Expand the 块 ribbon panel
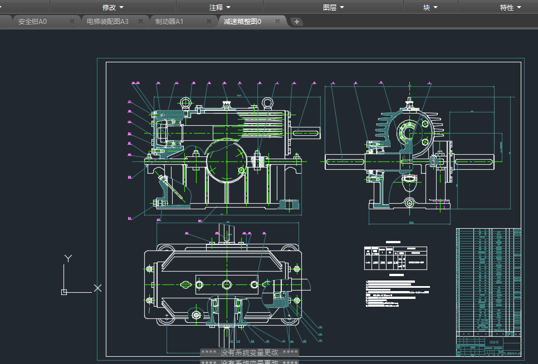 (x=430, y=7)
